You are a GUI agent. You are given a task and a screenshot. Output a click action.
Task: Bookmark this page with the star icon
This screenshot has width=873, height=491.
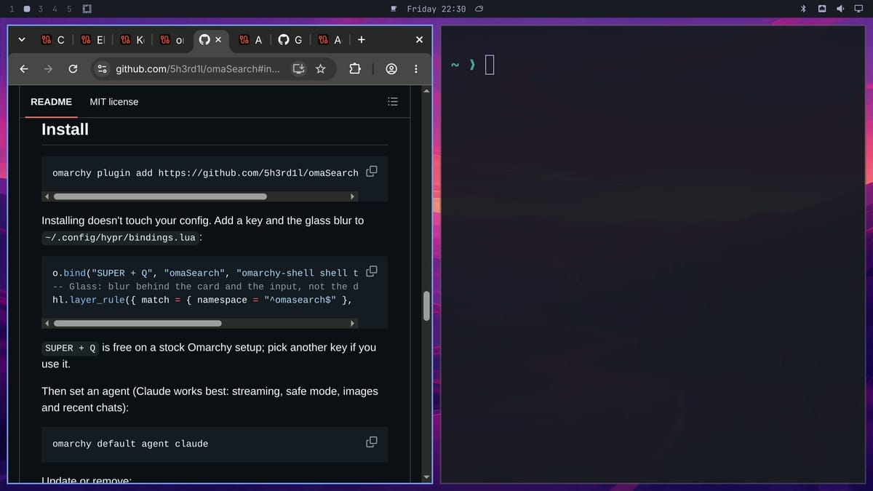320,69
